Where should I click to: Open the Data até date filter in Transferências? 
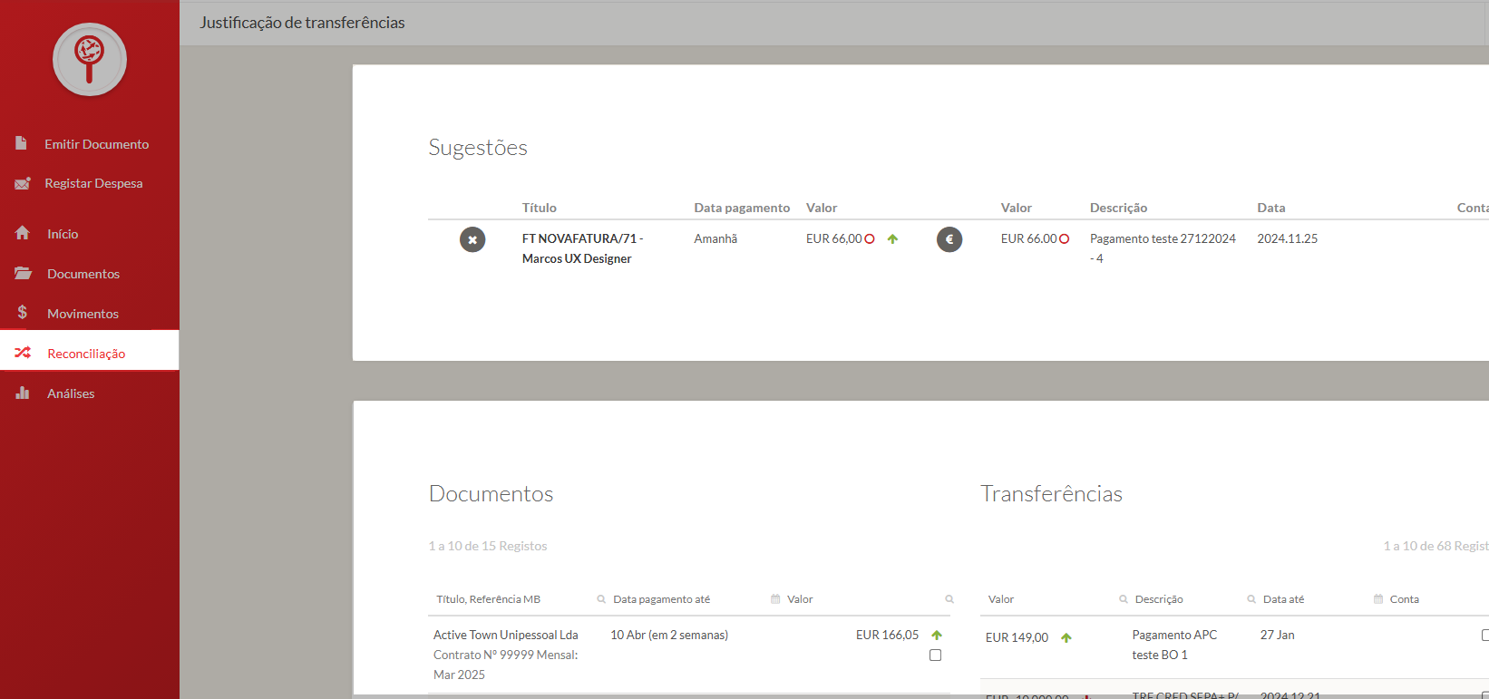[1378, 599]
